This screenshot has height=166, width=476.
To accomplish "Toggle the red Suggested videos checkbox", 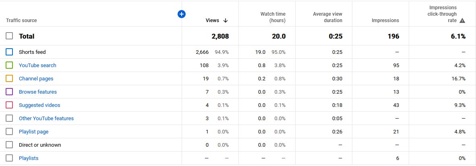I will [x=9, y=105].
